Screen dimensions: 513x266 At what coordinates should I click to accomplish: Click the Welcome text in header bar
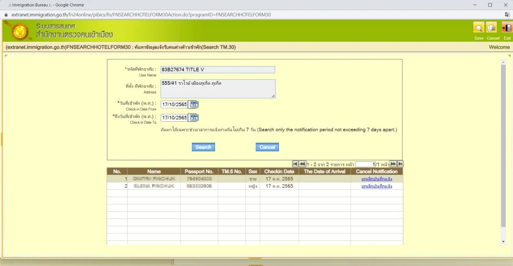pyautogui.click(x=499, y=47)
